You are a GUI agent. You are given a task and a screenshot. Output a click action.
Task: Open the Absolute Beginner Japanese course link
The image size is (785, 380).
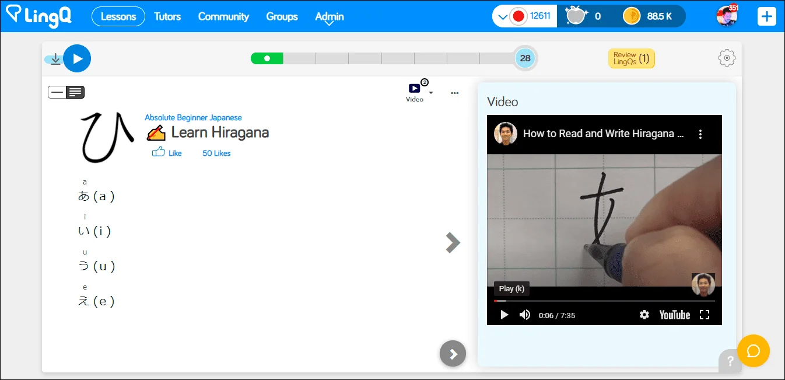[193, 118]
